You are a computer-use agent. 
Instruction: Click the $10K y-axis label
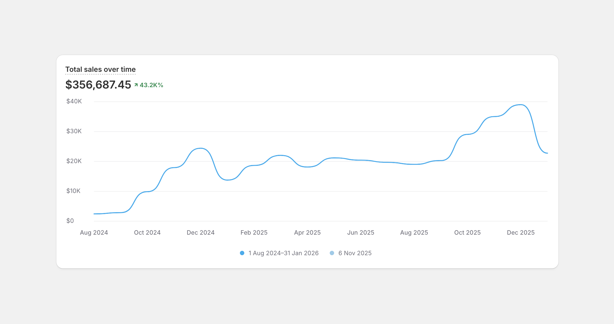coord(73,191)
